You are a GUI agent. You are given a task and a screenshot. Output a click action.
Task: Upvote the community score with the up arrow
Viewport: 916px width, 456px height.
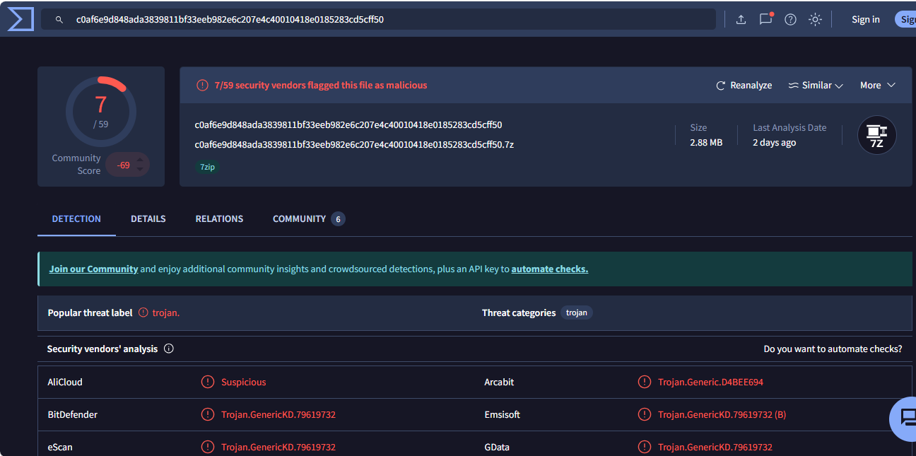(x=140, y=160)
